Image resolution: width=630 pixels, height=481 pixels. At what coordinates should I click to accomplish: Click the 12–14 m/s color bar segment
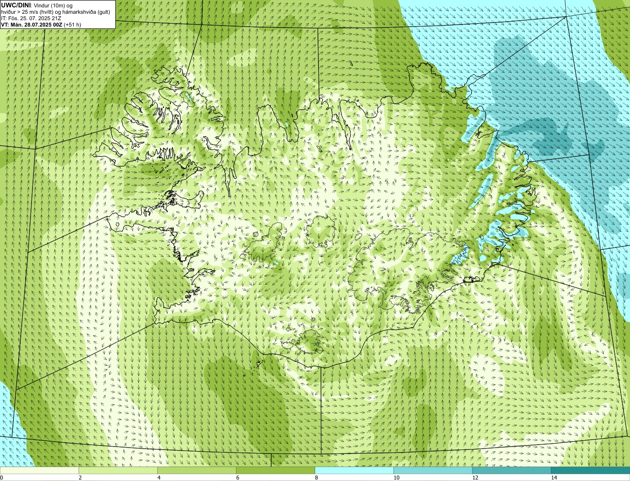[x=512, y=470]
